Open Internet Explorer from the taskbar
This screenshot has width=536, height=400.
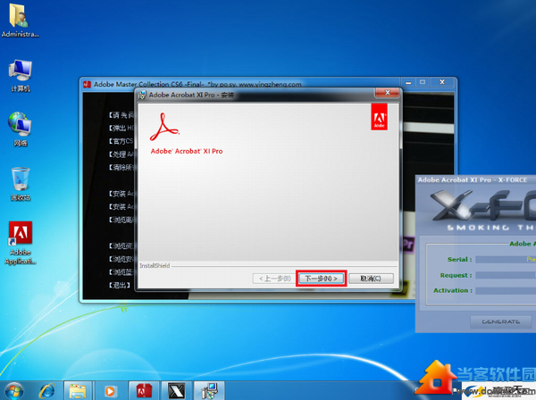[45, 390]
